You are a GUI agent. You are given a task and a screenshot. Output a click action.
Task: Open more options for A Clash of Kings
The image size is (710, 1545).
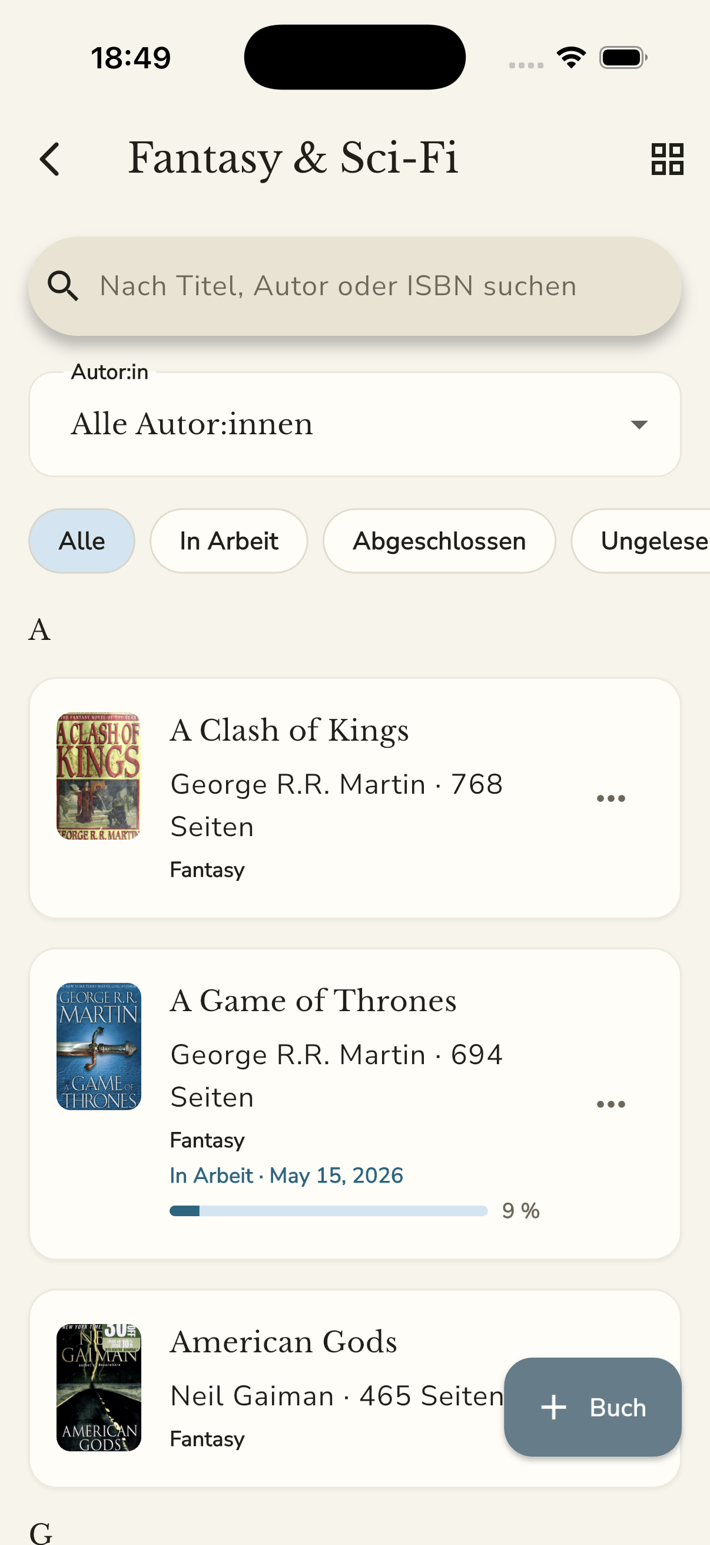[x=611, y=798]
